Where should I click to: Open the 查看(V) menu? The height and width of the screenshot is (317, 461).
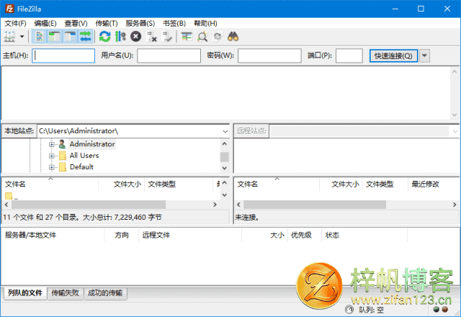click(x=76, y=23)
